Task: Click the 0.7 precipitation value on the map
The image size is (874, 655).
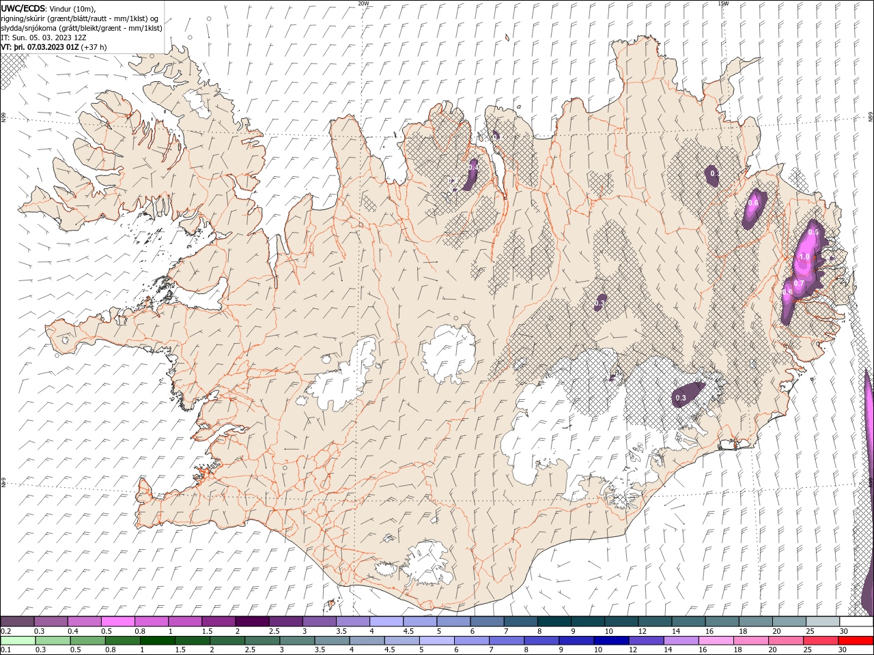Action: pyautogui.click(x=799, y=282)
